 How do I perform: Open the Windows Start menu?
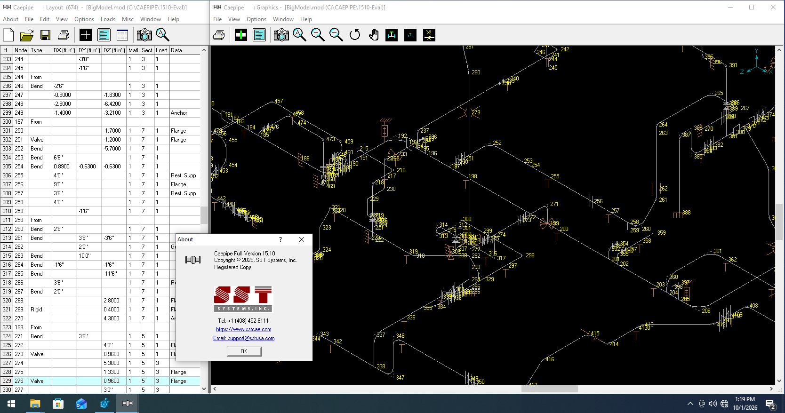[x=11, y=404]
